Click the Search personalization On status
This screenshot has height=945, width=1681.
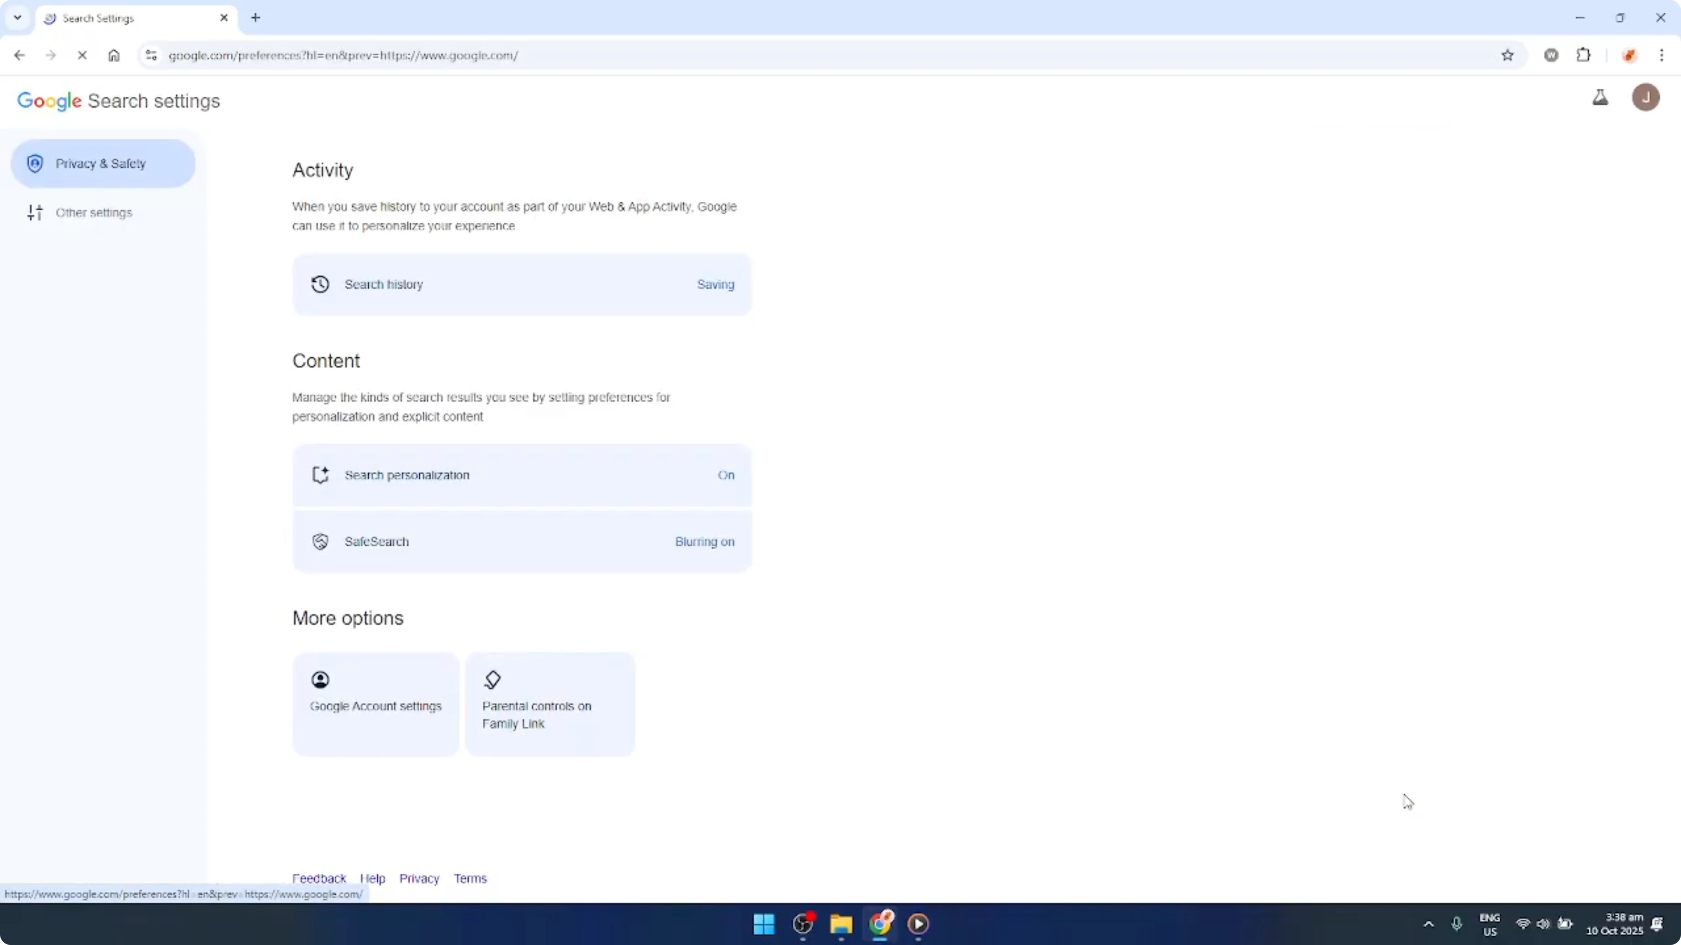726,475
